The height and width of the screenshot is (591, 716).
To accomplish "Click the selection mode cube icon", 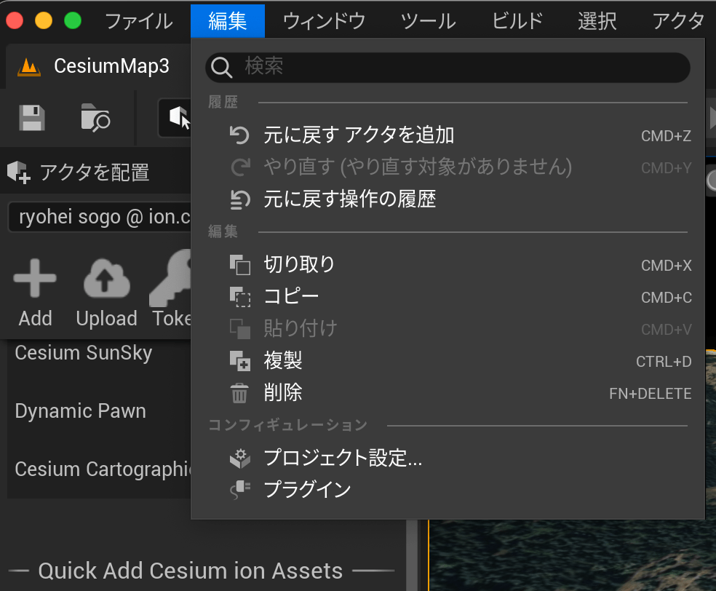I will point(179,118).
